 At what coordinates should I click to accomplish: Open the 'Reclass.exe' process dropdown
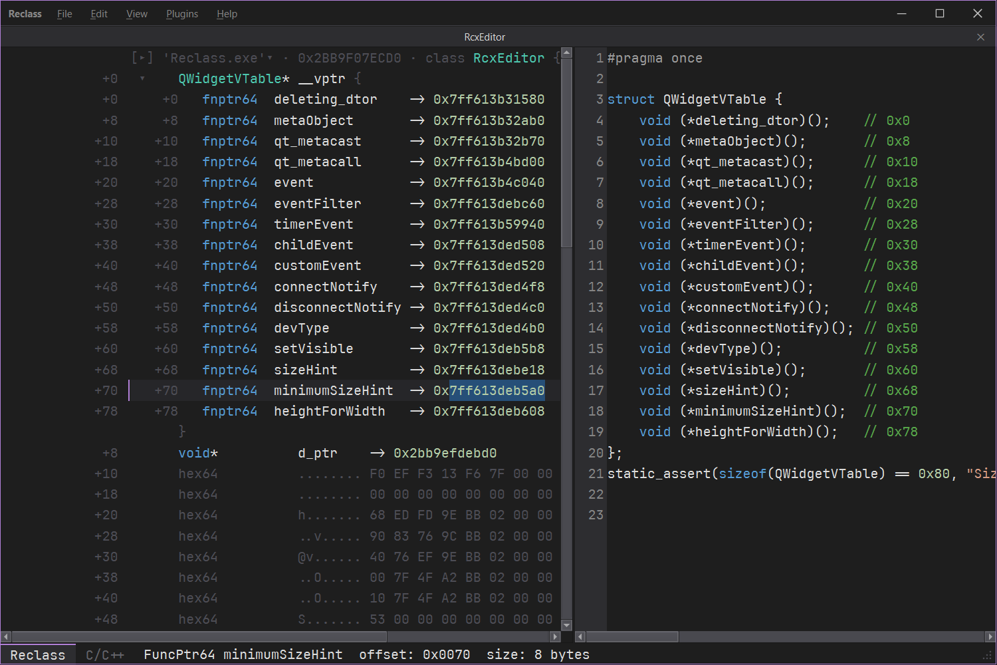(x=218, y=58)
